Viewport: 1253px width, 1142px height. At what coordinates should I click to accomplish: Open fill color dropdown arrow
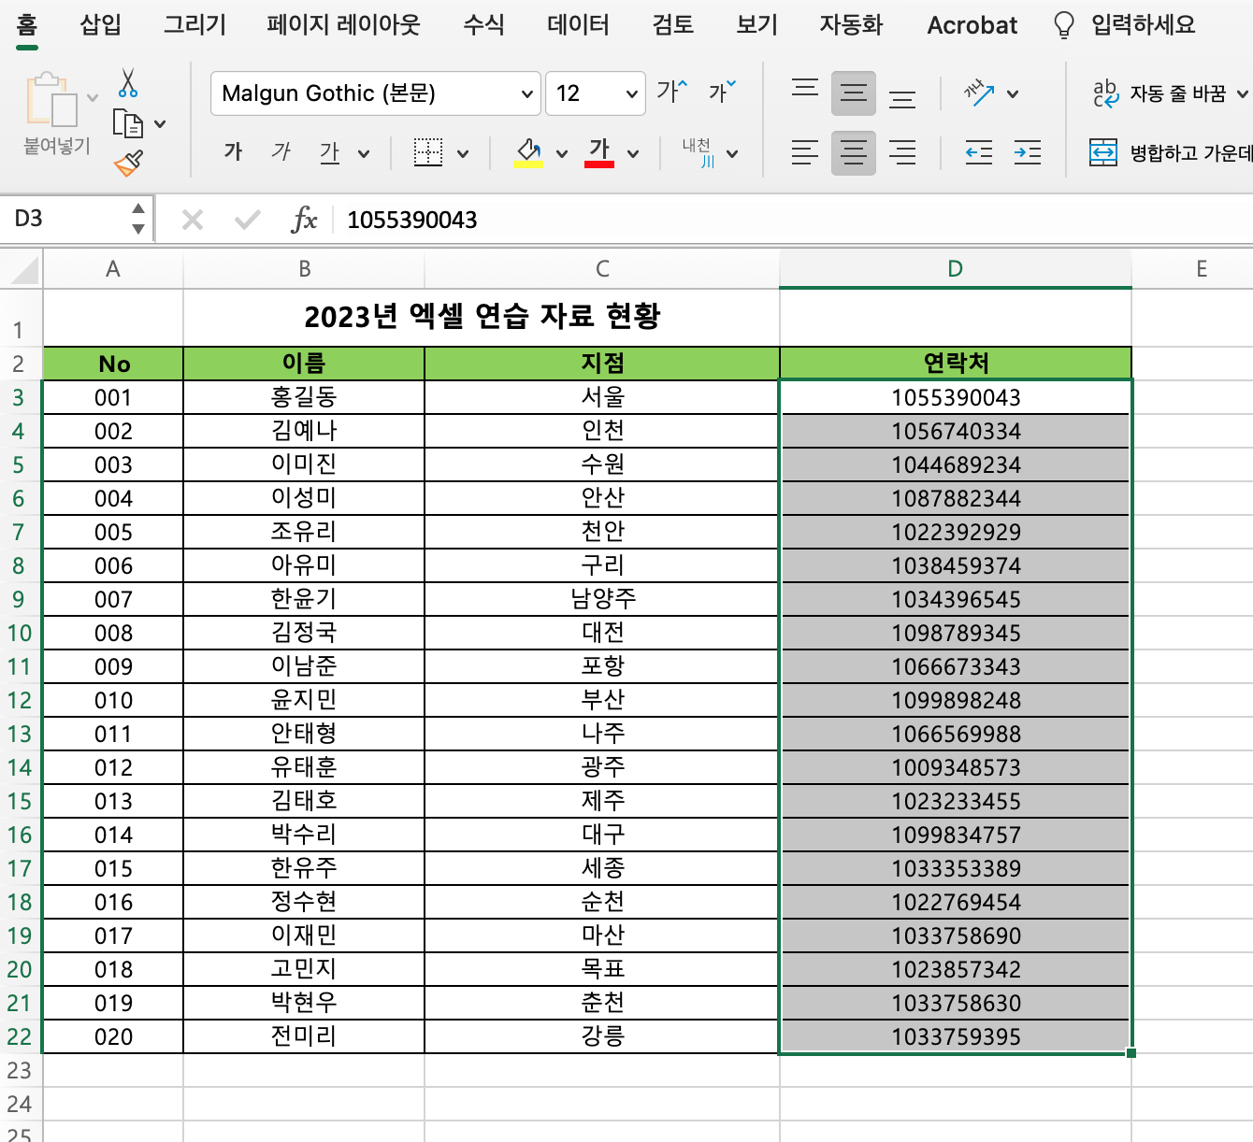coord(562,154)
